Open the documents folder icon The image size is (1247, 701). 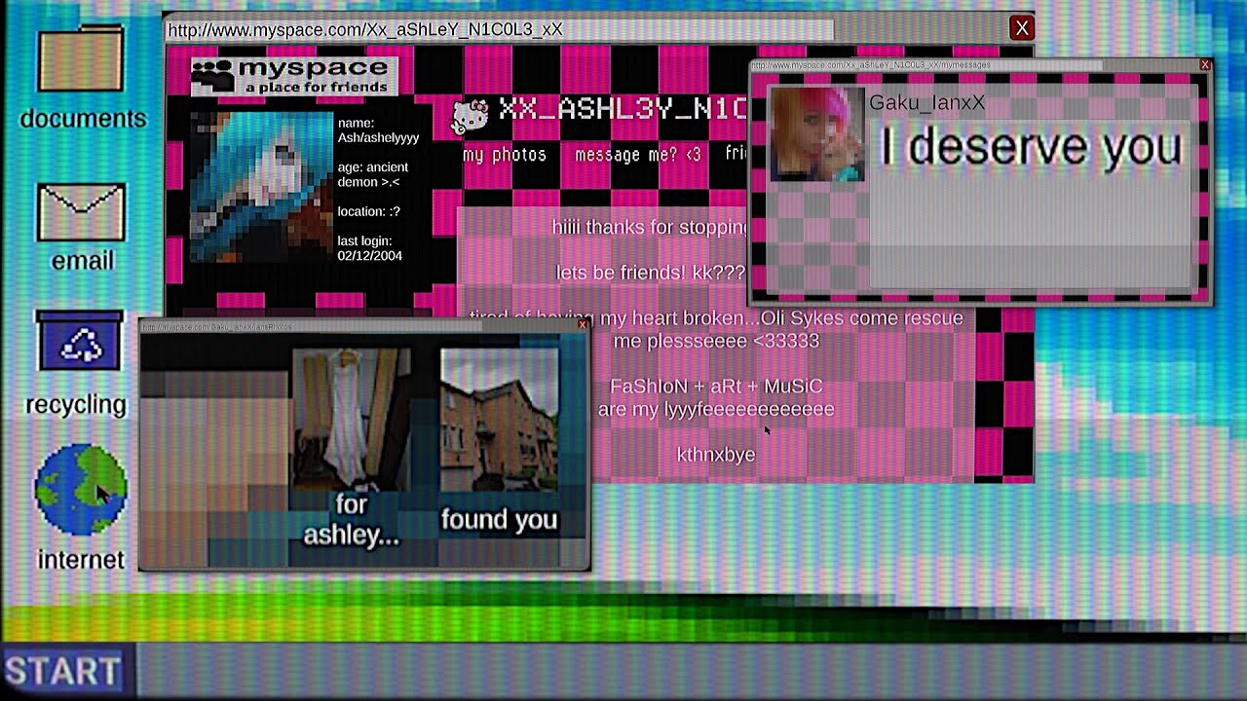(81, 60)
